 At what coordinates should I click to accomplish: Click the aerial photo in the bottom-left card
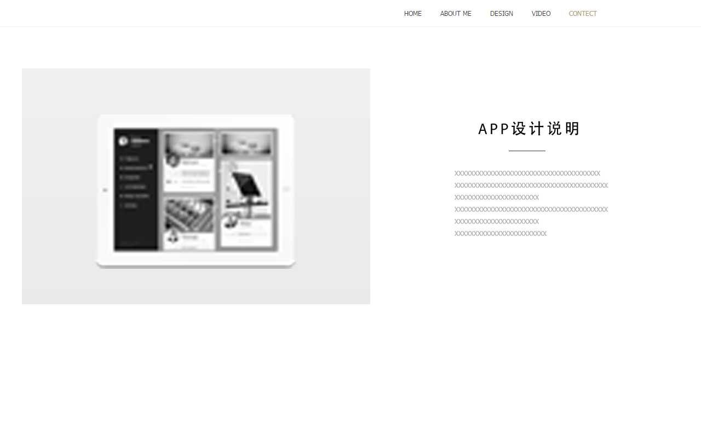pos(189,215)
